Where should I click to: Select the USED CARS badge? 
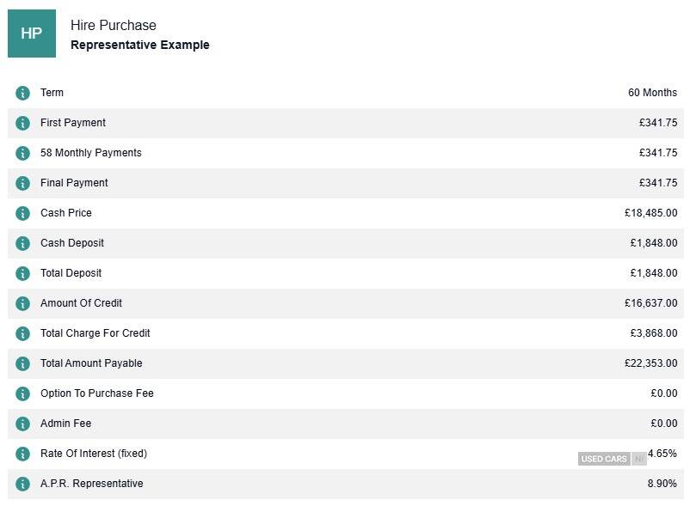pos(604,459)
